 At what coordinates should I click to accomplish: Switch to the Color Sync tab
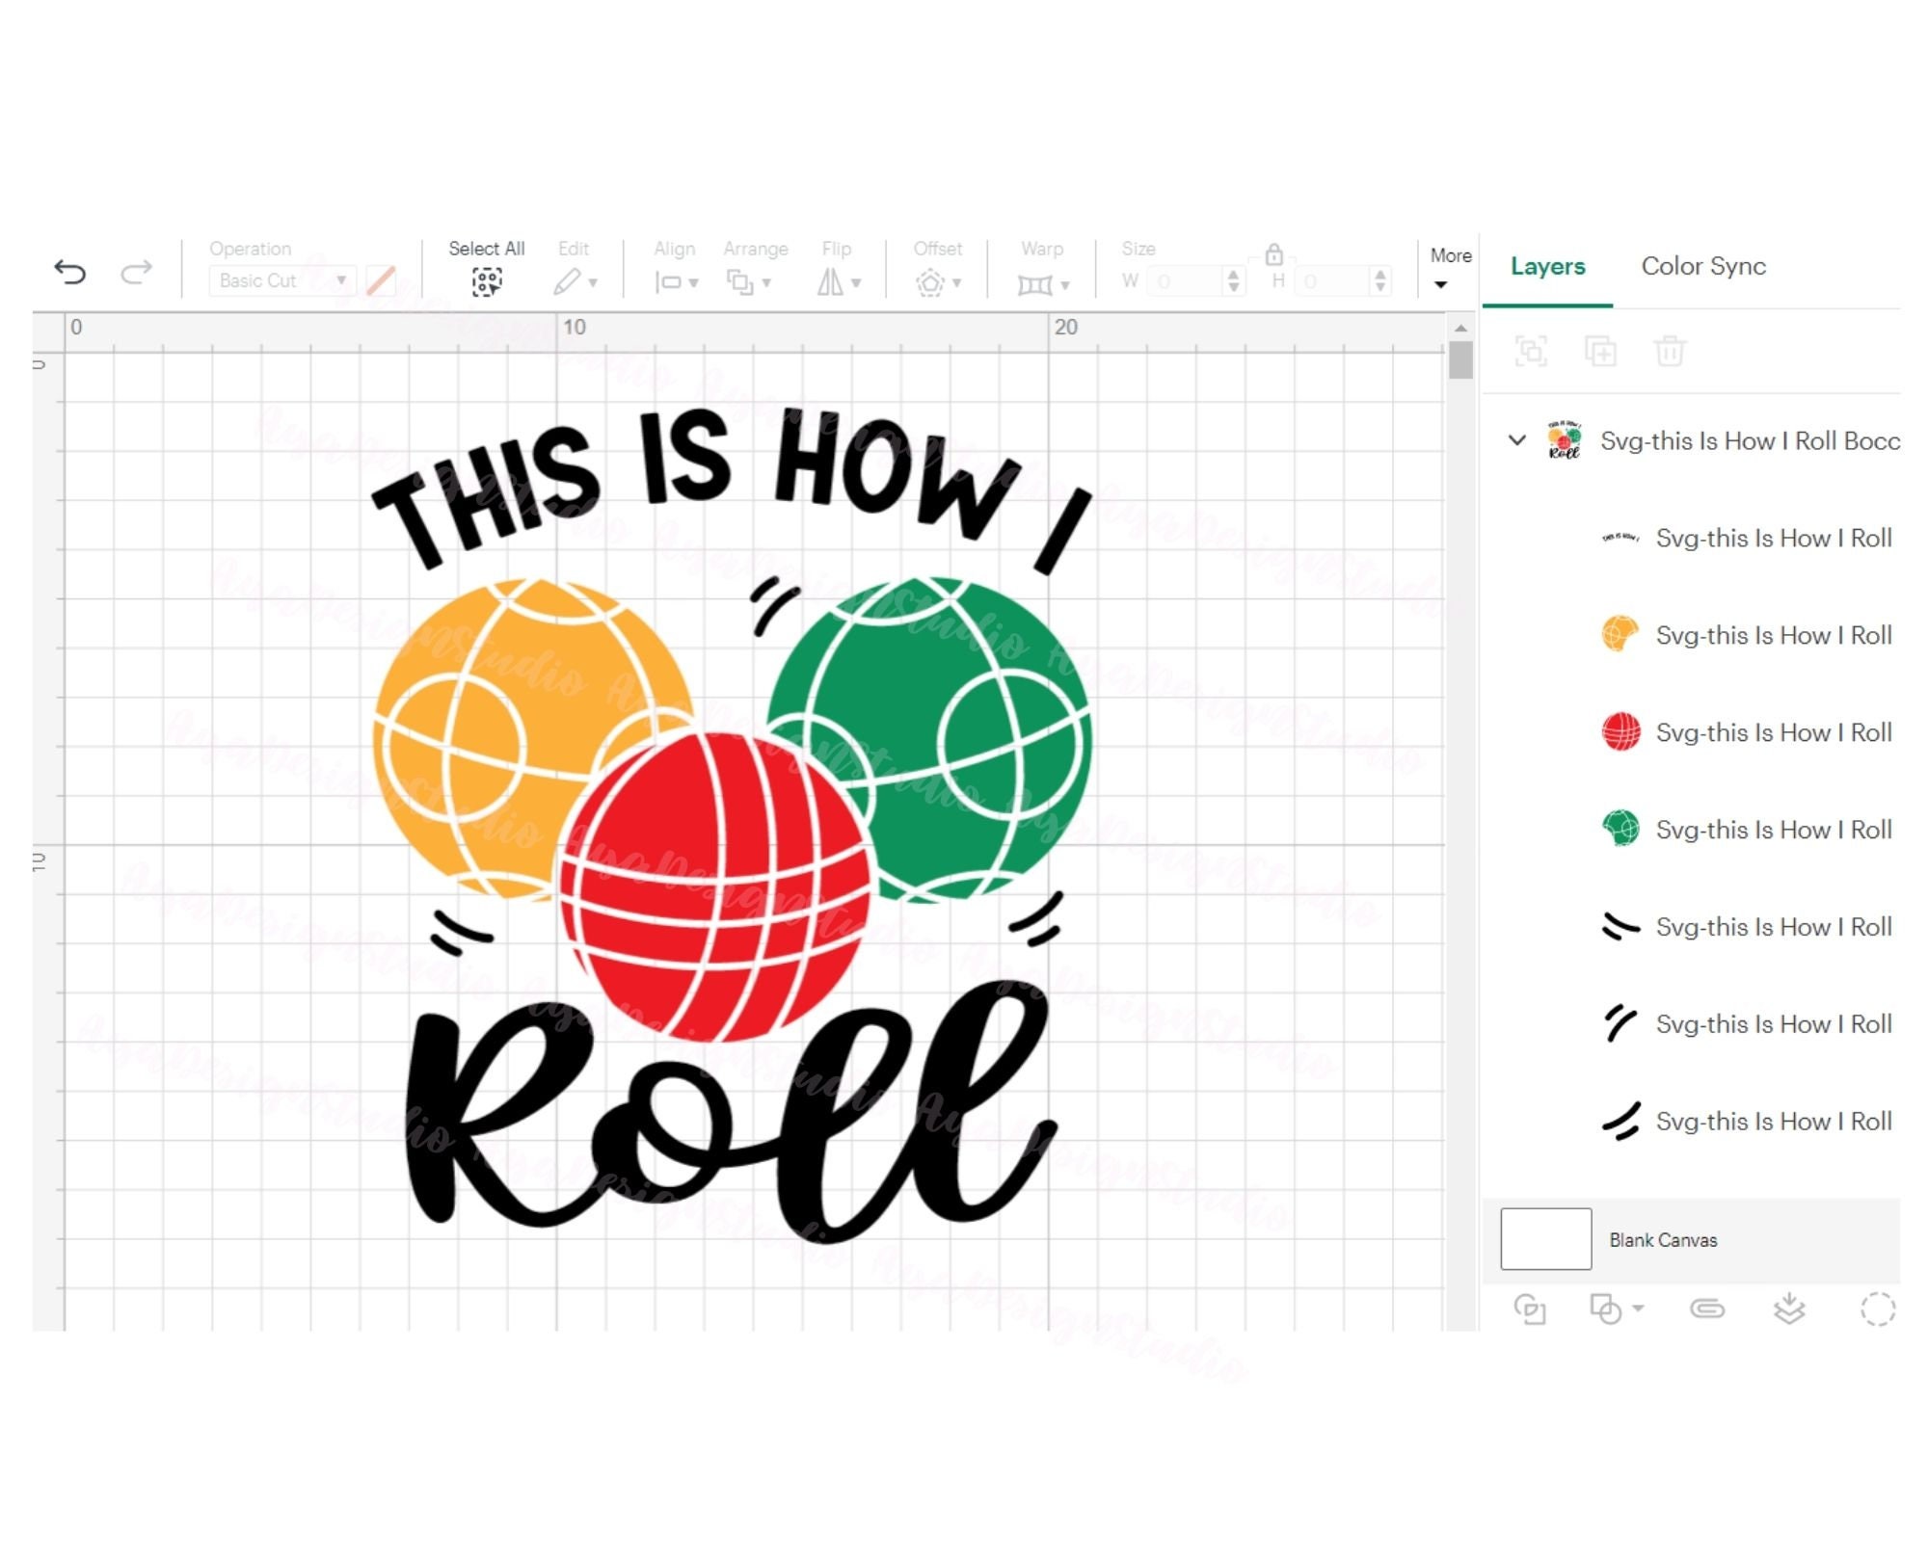(1703, 266)
